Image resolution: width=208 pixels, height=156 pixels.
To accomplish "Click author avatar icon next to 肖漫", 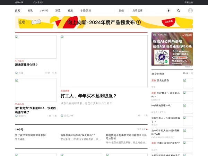I will coord(16,73).
